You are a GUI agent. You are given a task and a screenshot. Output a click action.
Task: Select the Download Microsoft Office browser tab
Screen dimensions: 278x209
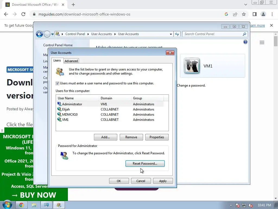[35, 5]
